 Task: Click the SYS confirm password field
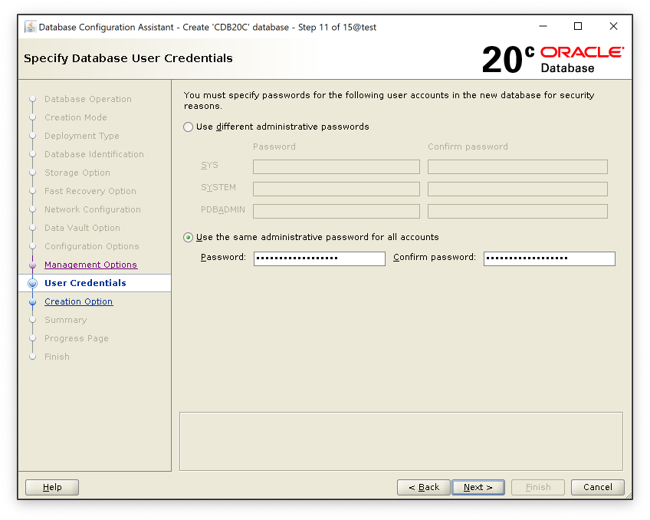(517, 166)
